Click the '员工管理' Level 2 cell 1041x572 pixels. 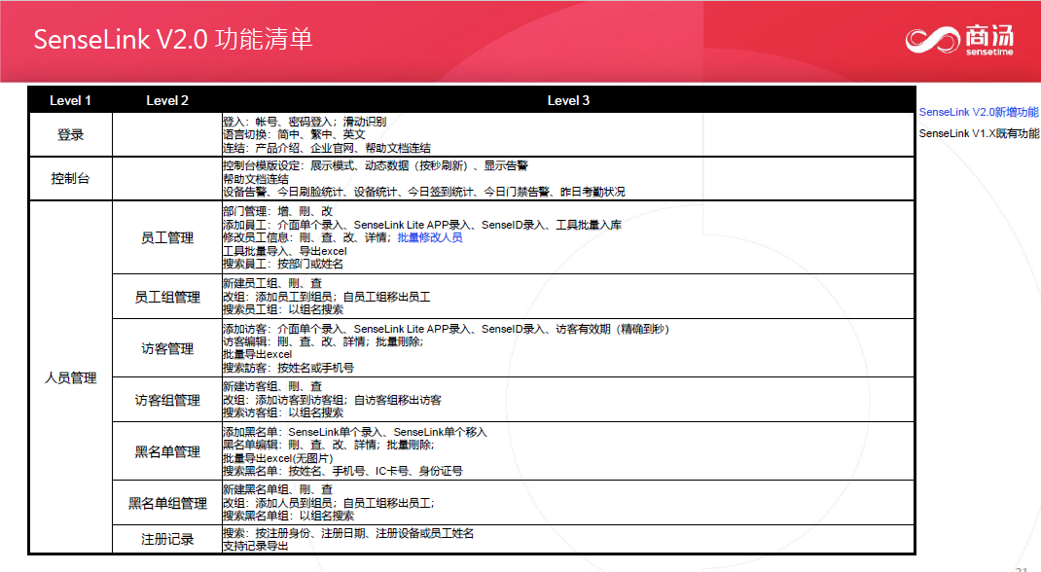coord(167,237)
